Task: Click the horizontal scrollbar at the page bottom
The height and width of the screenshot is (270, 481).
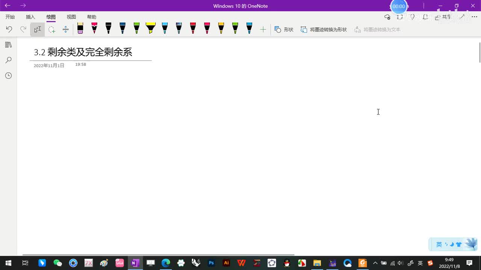Action: [x=158, y=255]
